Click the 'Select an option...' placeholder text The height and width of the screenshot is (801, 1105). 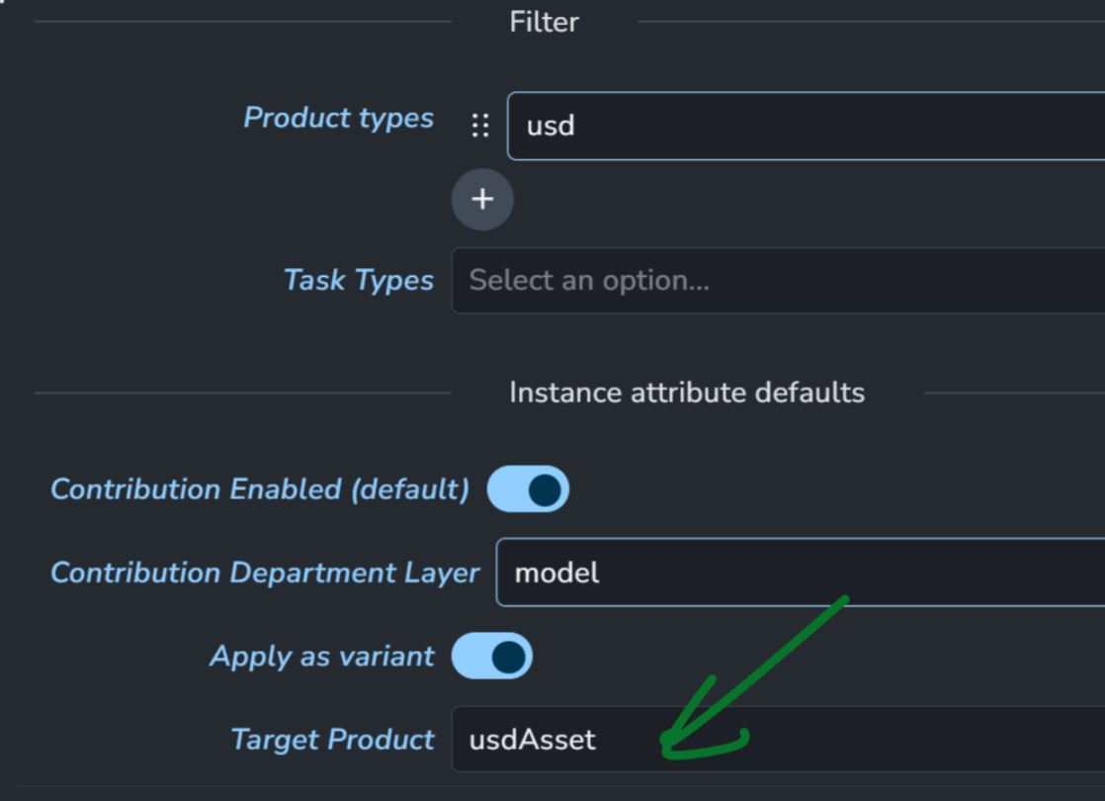(589, 281)
